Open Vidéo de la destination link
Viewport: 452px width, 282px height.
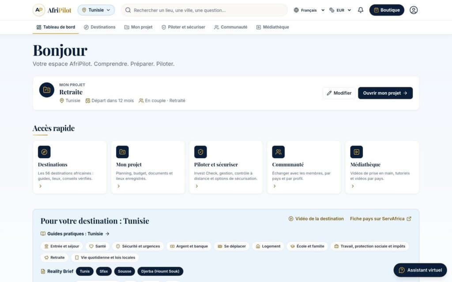click(x=316, y=219)
